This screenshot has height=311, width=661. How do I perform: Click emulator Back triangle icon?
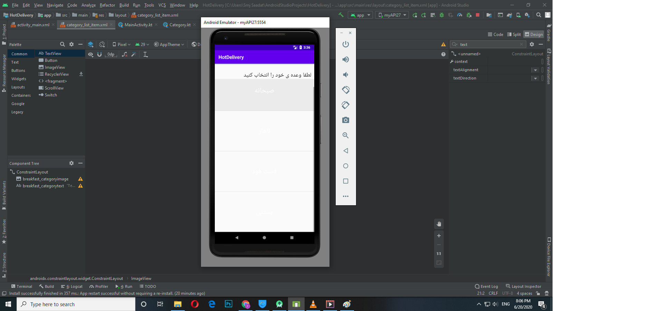pos(346,151)
